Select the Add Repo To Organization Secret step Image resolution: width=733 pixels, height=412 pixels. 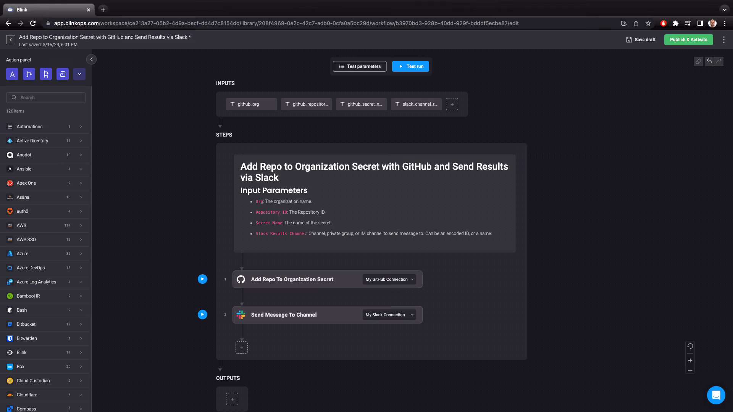point(327,279)
